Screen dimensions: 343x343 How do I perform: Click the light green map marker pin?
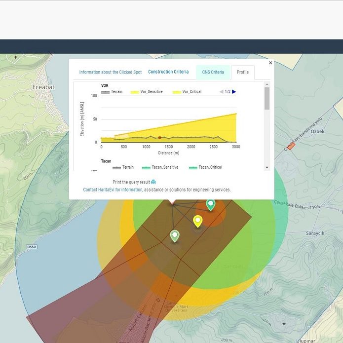point(174,235)
